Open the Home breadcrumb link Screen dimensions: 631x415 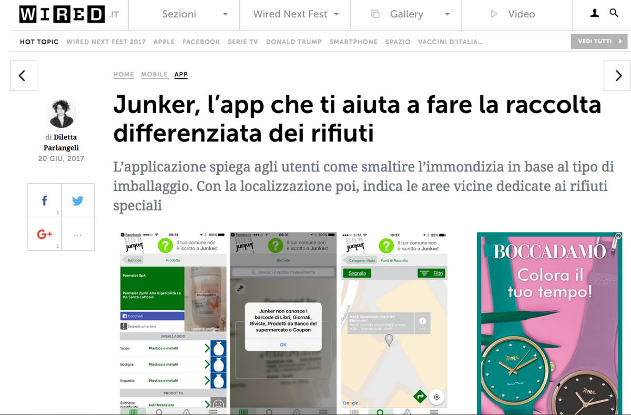pyautogui.click(x=124, y=75)
